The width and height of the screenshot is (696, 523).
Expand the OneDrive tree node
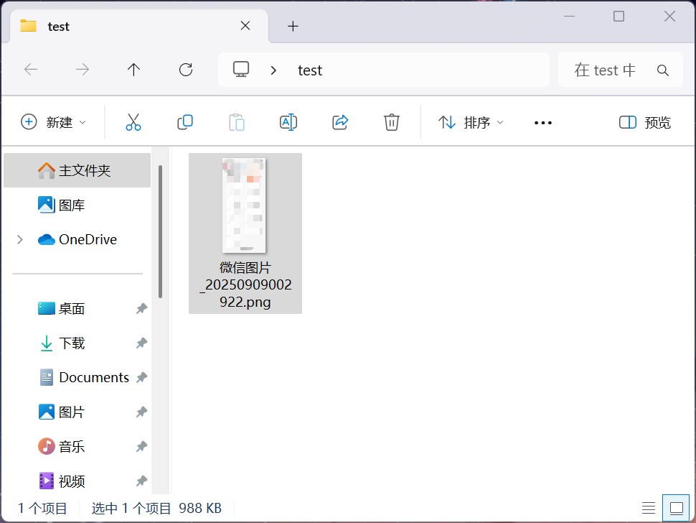pyautogui.click(x=19, y=240)
